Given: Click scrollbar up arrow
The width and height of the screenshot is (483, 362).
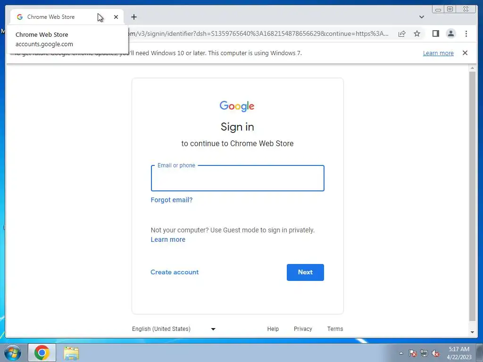Looking at the screenshot, I should point(472,68).
